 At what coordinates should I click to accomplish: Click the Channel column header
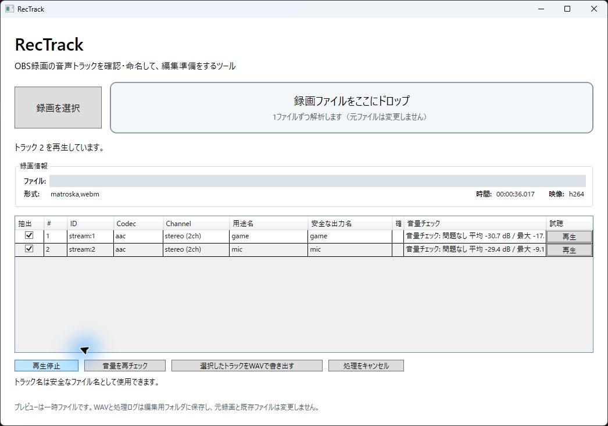point(196,223)
